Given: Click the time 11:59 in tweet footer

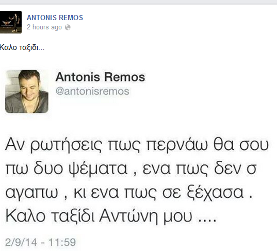Looking at the screenshot, I should 62,242.
